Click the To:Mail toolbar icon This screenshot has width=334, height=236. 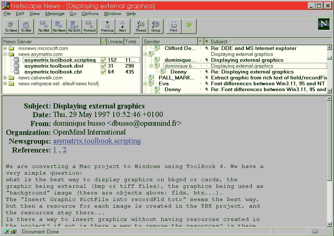click(x=26, y=26)
